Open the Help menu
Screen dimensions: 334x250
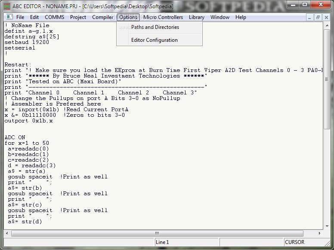(x=241, y=17)
